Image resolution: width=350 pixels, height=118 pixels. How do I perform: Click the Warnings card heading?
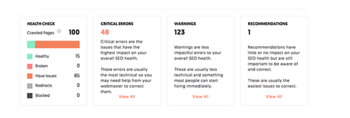point(185,24)
